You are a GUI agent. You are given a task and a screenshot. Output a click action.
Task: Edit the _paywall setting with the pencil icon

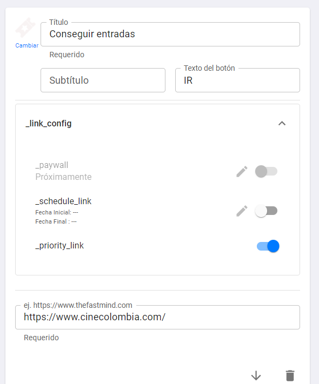(x=242, y=171)
